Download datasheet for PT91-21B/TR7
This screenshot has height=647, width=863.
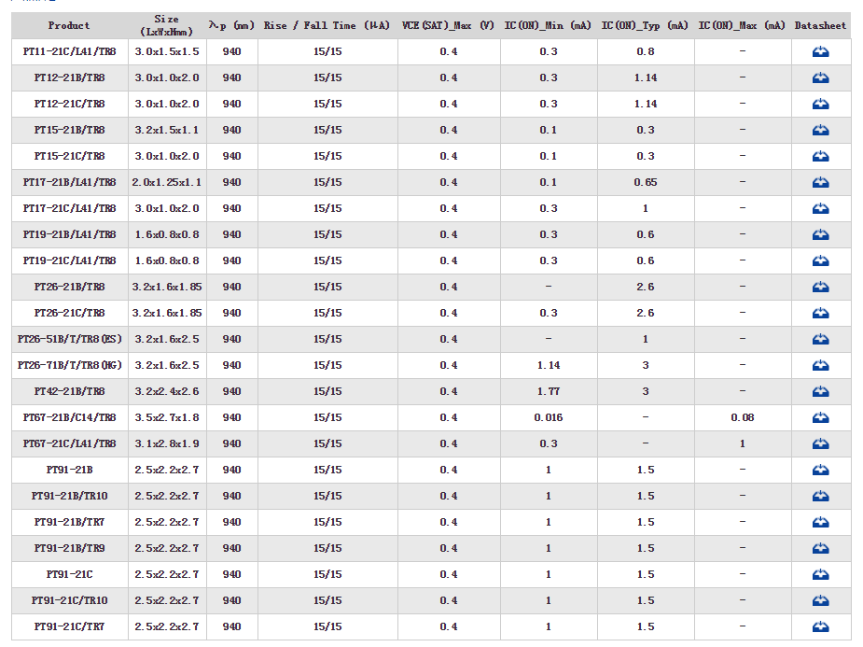coord(820,523)
